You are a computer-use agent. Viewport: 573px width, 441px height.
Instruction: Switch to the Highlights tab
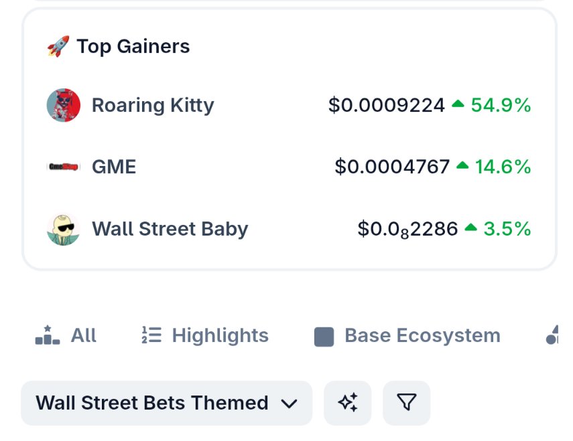[205, 335]
